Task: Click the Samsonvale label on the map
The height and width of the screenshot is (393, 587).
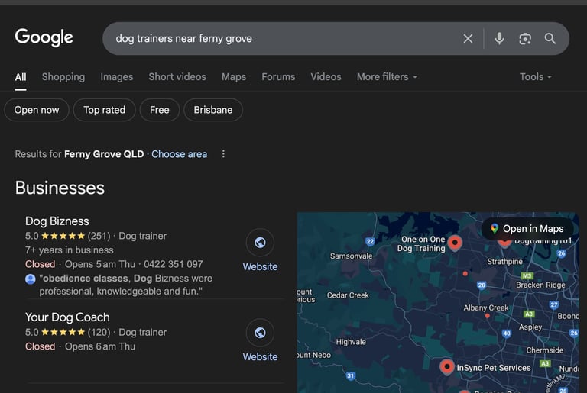Action: pyautogui.click(x=351, y=256)
